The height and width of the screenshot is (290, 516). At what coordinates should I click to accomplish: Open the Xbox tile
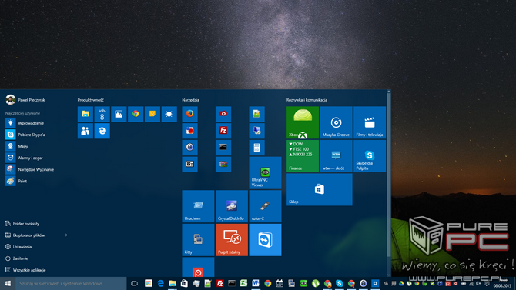click(303, 122)
